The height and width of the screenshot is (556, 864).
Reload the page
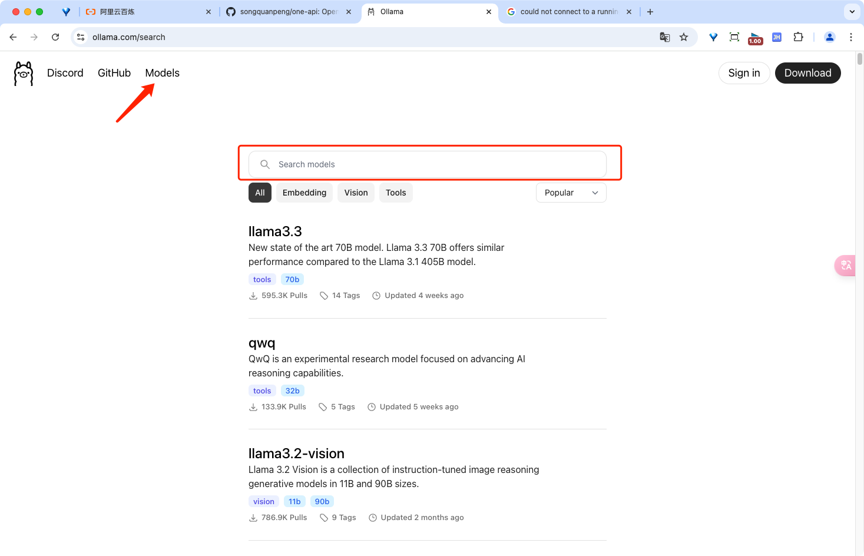pyautogui.click(x=55, y=37)
